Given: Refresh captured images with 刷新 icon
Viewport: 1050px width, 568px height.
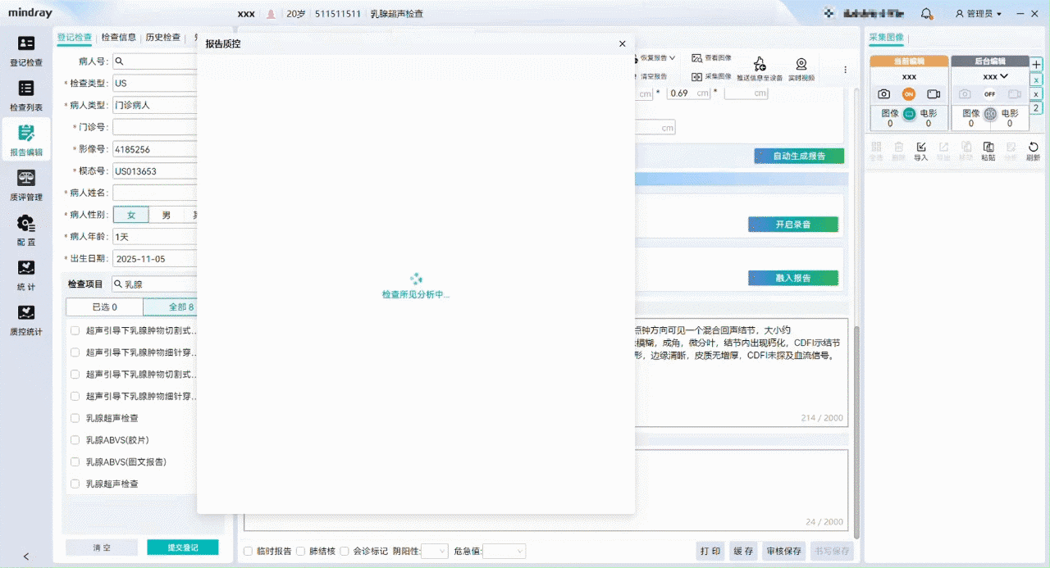Looking at the screenshot, I should click(x=1033, y=151).
